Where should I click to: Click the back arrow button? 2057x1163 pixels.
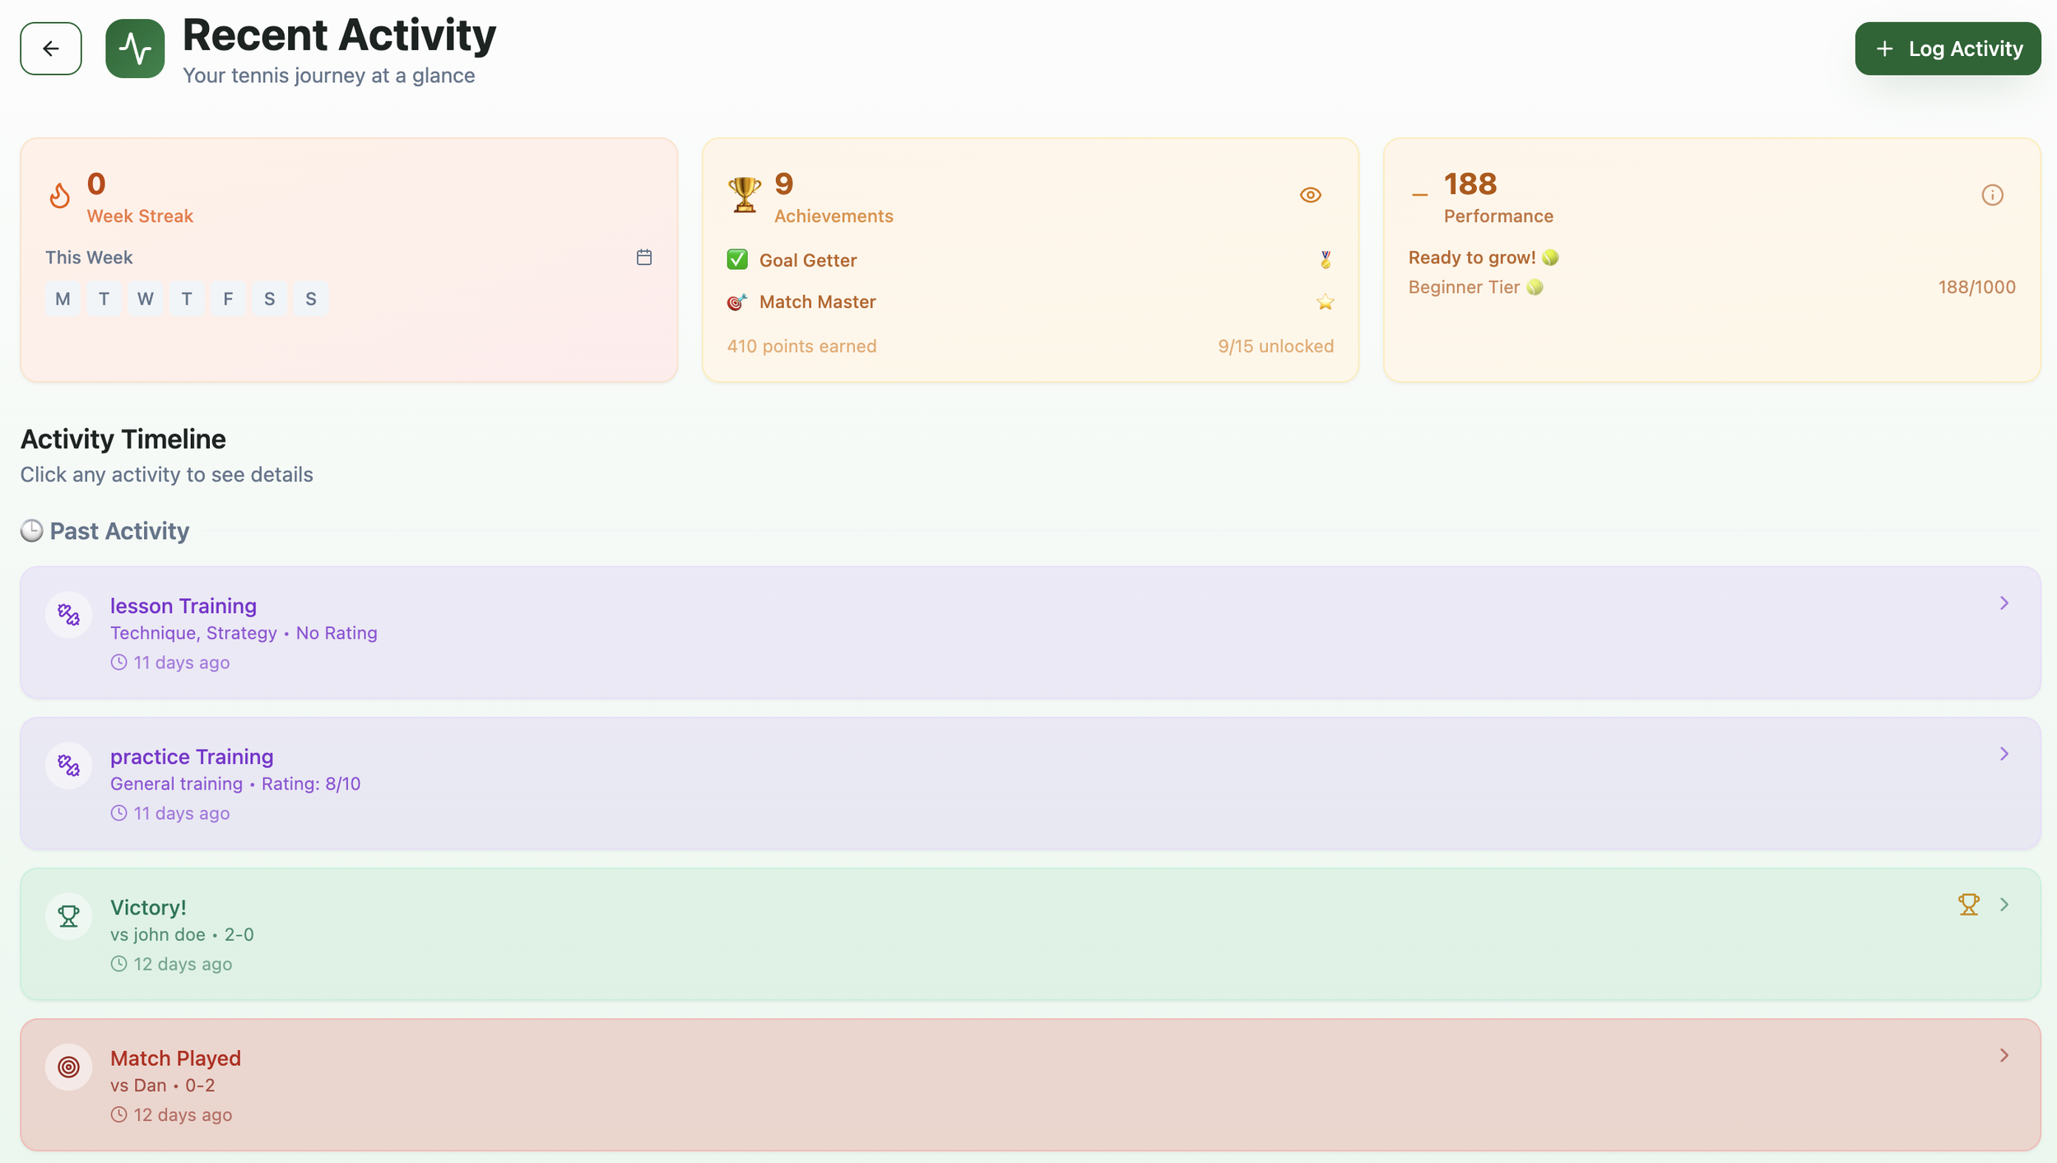point(50,48)
